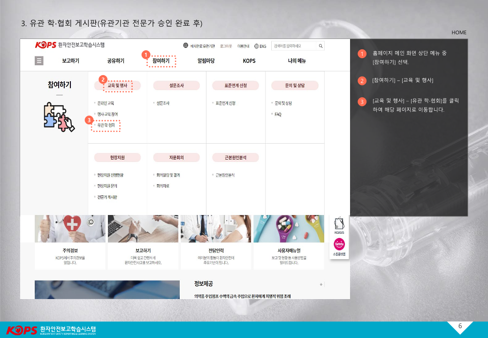Select the 사용자매뉴얼 card thumbnail
Screen dimensions: 488x338
tap(289, 229)
